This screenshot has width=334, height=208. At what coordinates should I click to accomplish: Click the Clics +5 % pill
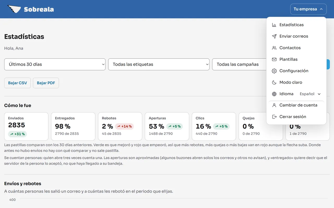point(221,126)
